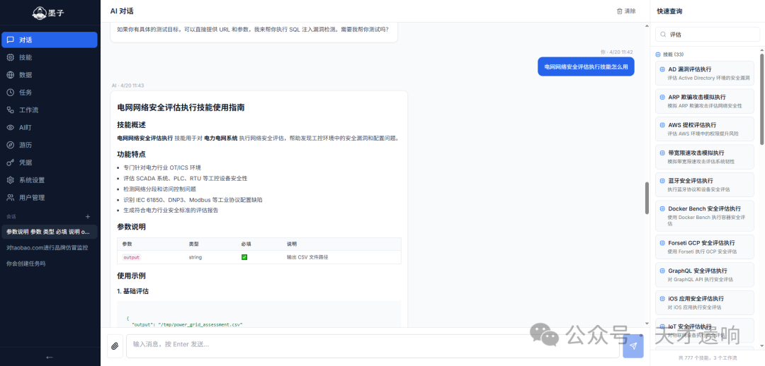
Task: Click the magnifier icon in 快速查询 search
Action: 662,34
